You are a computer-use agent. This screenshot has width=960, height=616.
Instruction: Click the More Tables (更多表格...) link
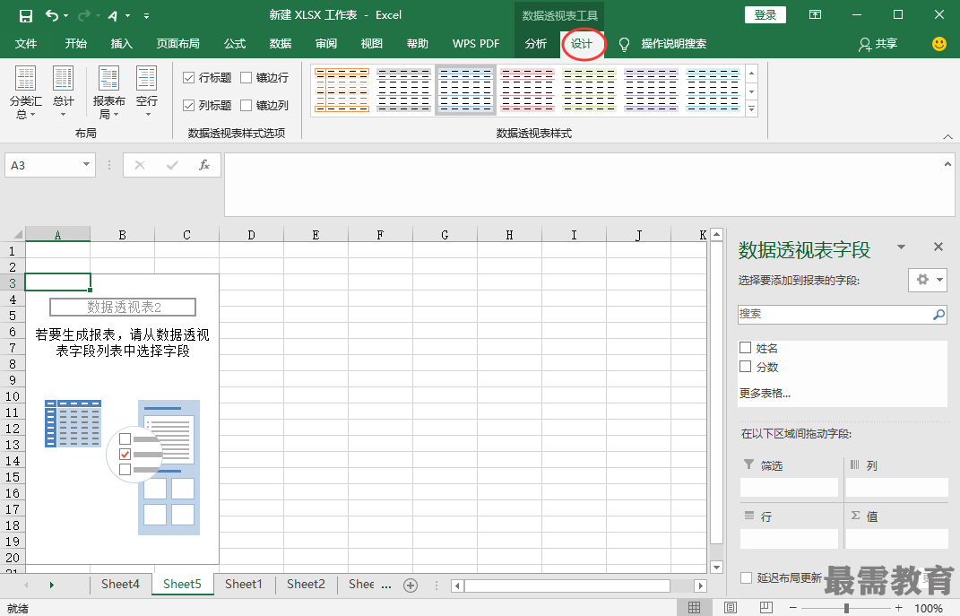[765, 393]
